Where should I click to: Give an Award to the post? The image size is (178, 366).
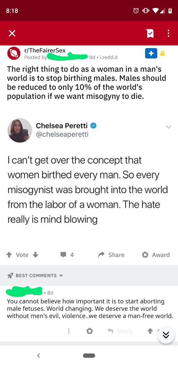click(x=156, y=255)
